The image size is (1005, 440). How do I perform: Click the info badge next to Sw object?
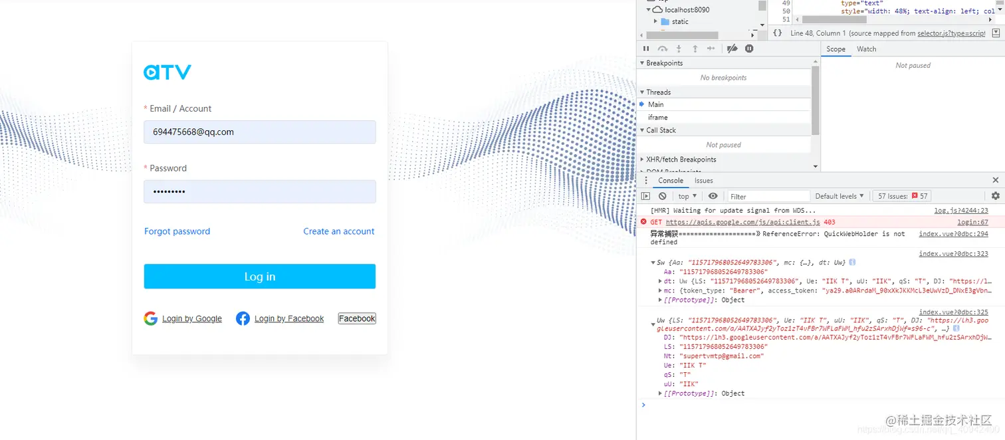852,263
